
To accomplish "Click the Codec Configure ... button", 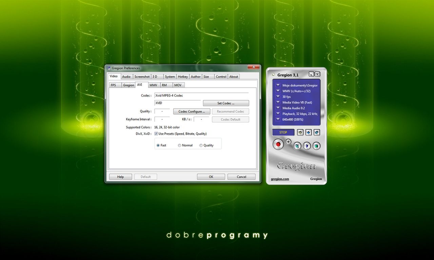I will [192, 111].
